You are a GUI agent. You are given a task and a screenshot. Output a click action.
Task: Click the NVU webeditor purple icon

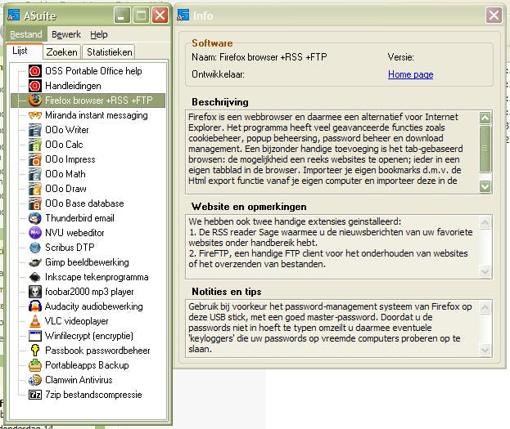coord(35,233)
